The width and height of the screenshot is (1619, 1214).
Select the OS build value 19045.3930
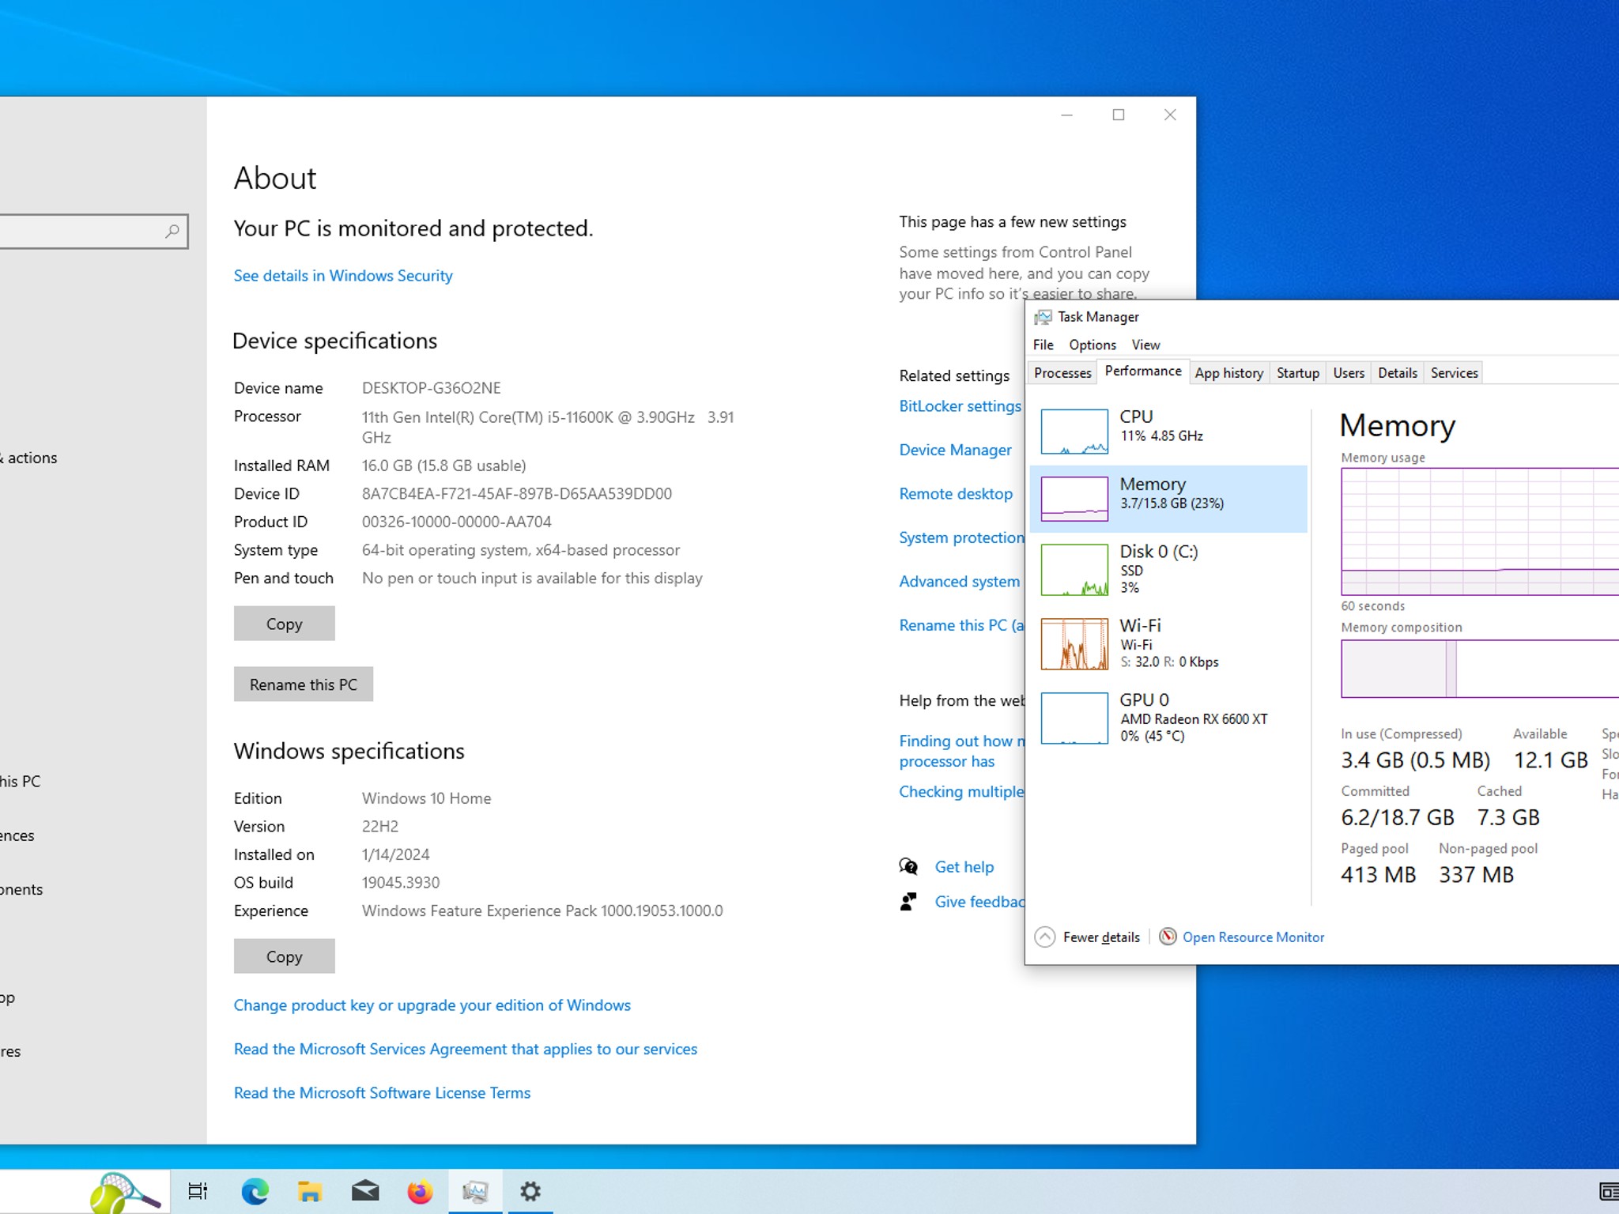[x=401, y=883]
